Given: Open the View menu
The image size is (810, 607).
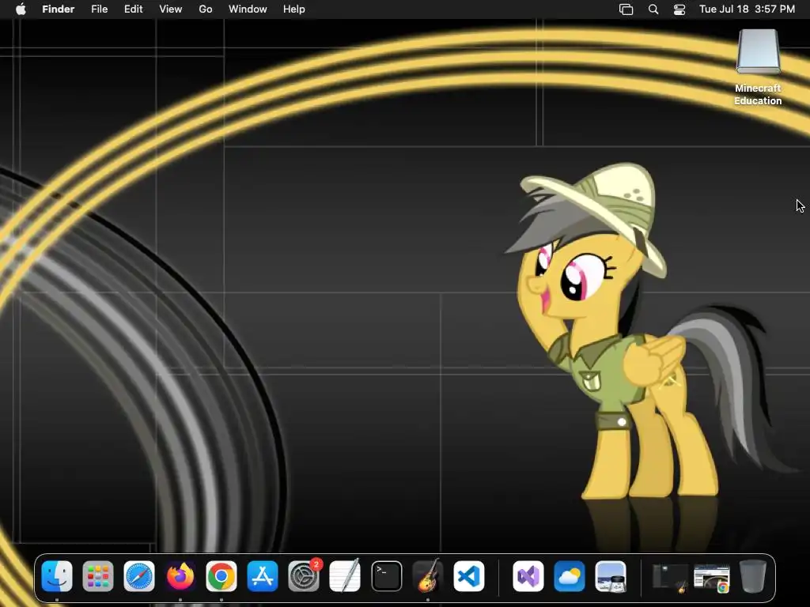Looking at the screenshot, I should (x=171, y=9).
